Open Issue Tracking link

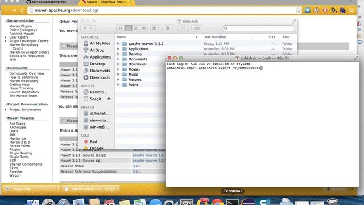point(21,88)
